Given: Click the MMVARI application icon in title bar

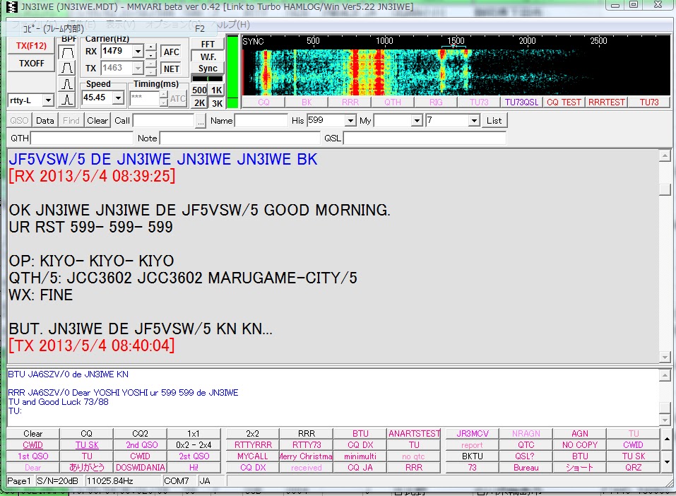Looking at the screenshot, I should 12,7.
